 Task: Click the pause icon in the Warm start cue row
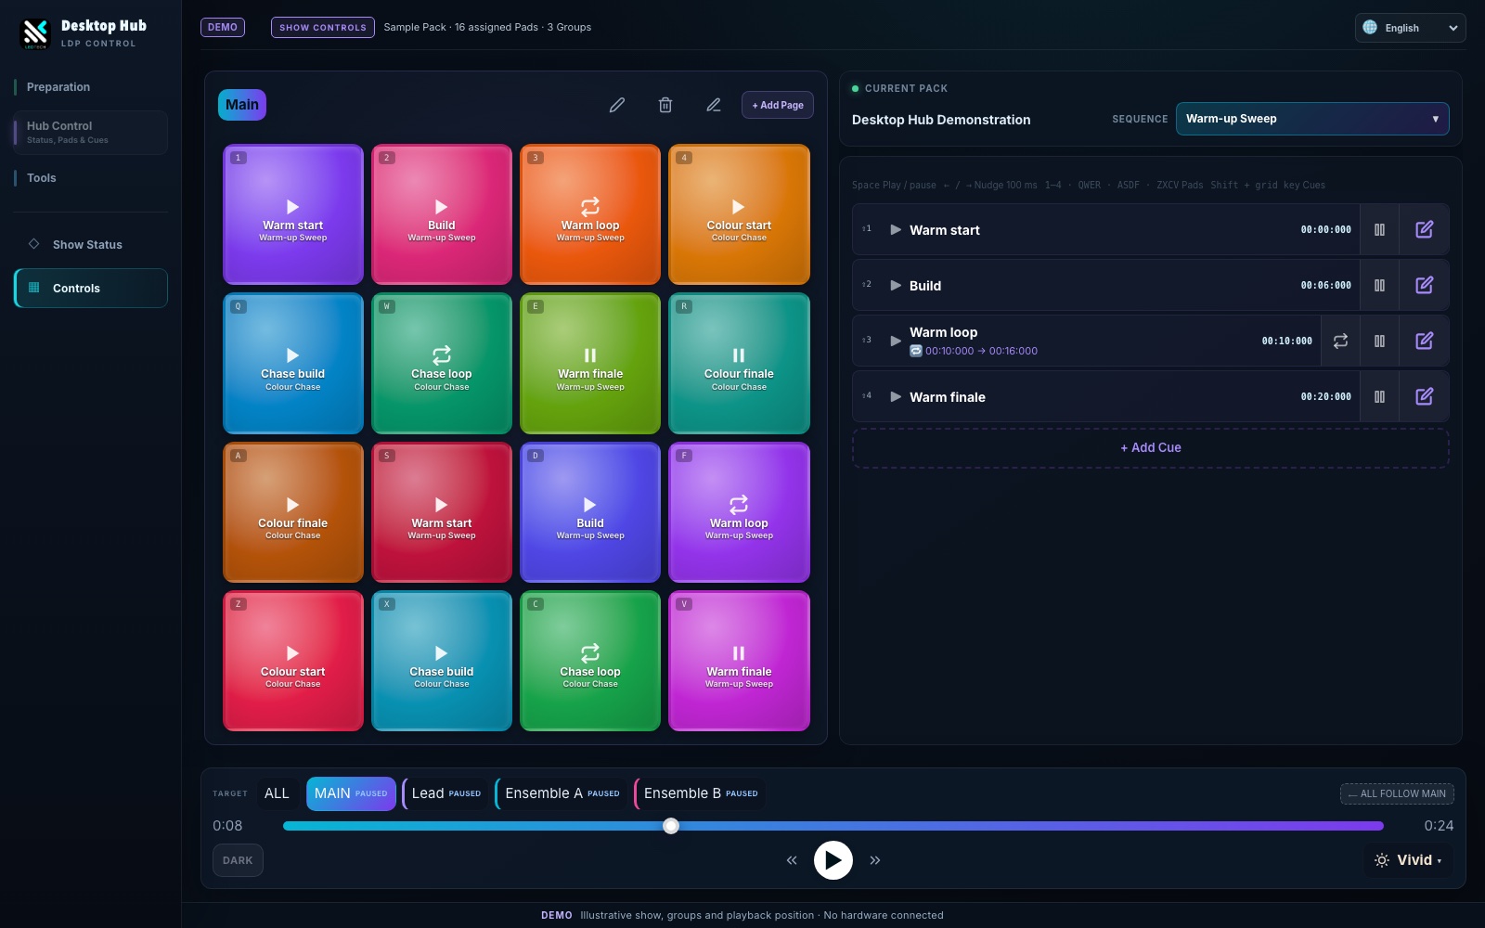coord(1379,229)
